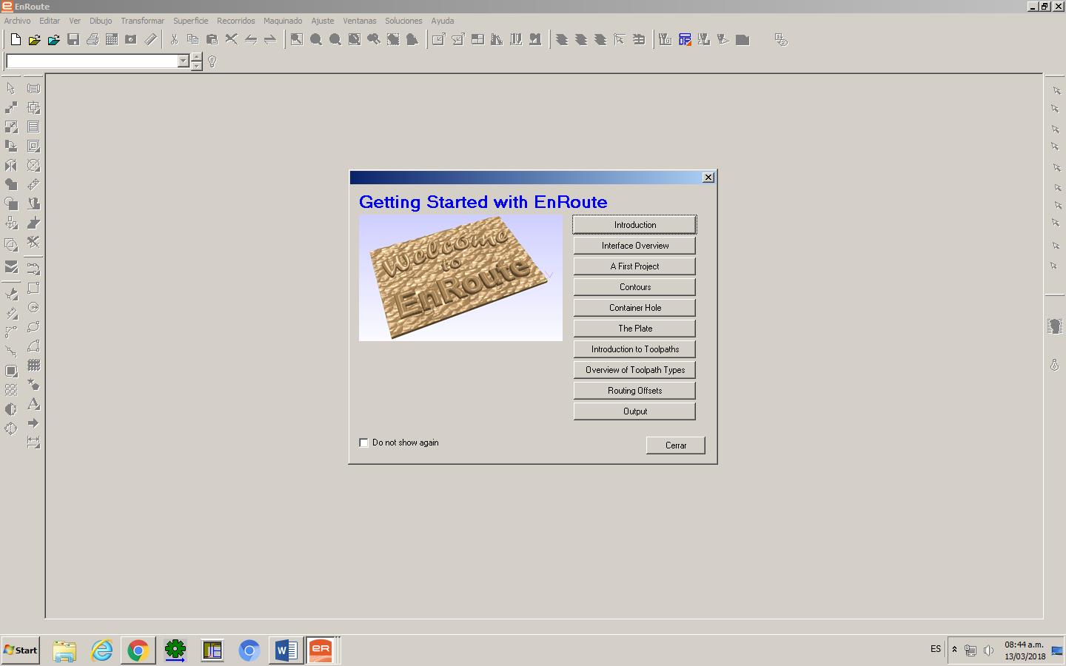Select the arrow pointer tool
Viewport: 1066px width, 666px height.
tap(11, 88)
